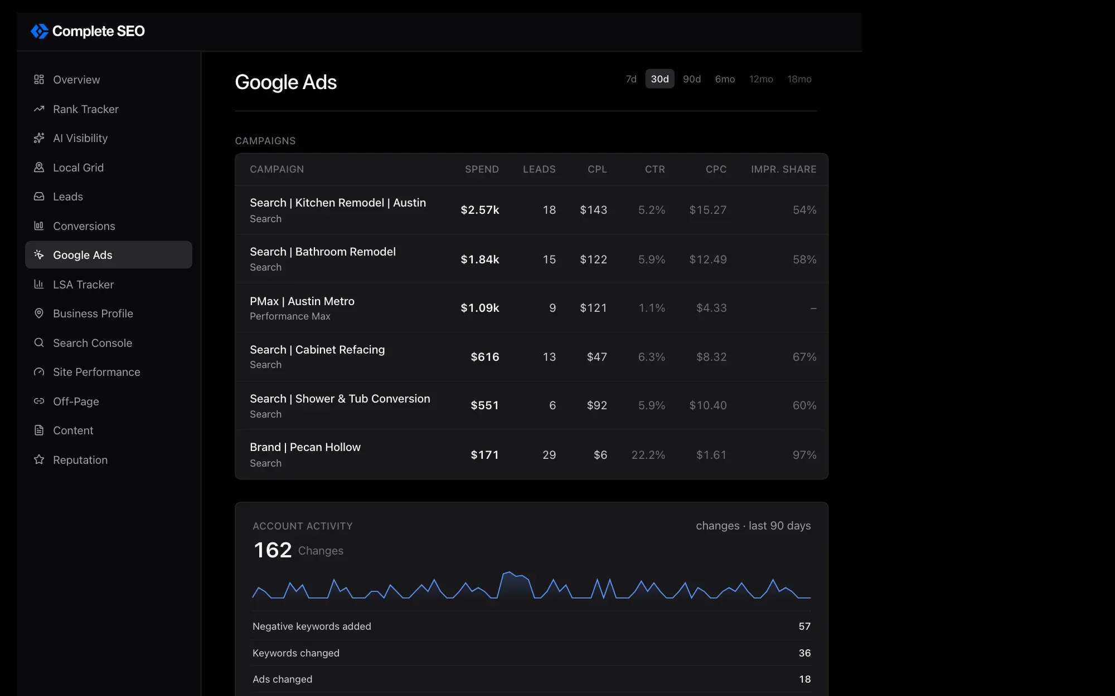Click the Site Performance gauge icon
Viewport: 1115px width, 696px height.
[39, 372]
